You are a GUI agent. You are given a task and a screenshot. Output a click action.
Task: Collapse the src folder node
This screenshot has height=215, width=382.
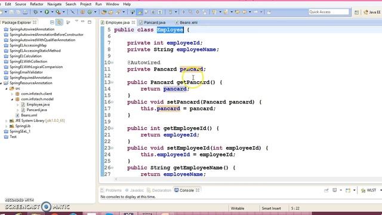point(7,88)
